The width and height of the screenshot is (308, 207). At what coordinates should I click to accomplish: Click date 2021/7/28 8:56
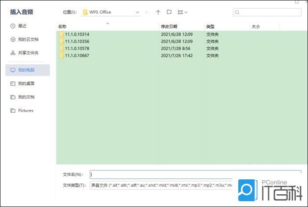(x=175, y=48)
